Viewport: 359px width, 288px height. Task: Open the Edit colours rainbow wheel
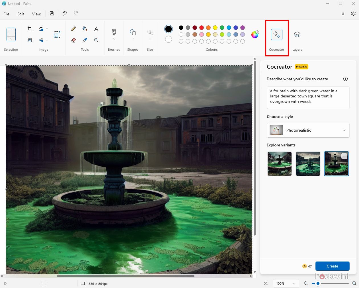[x=255, y=34]
